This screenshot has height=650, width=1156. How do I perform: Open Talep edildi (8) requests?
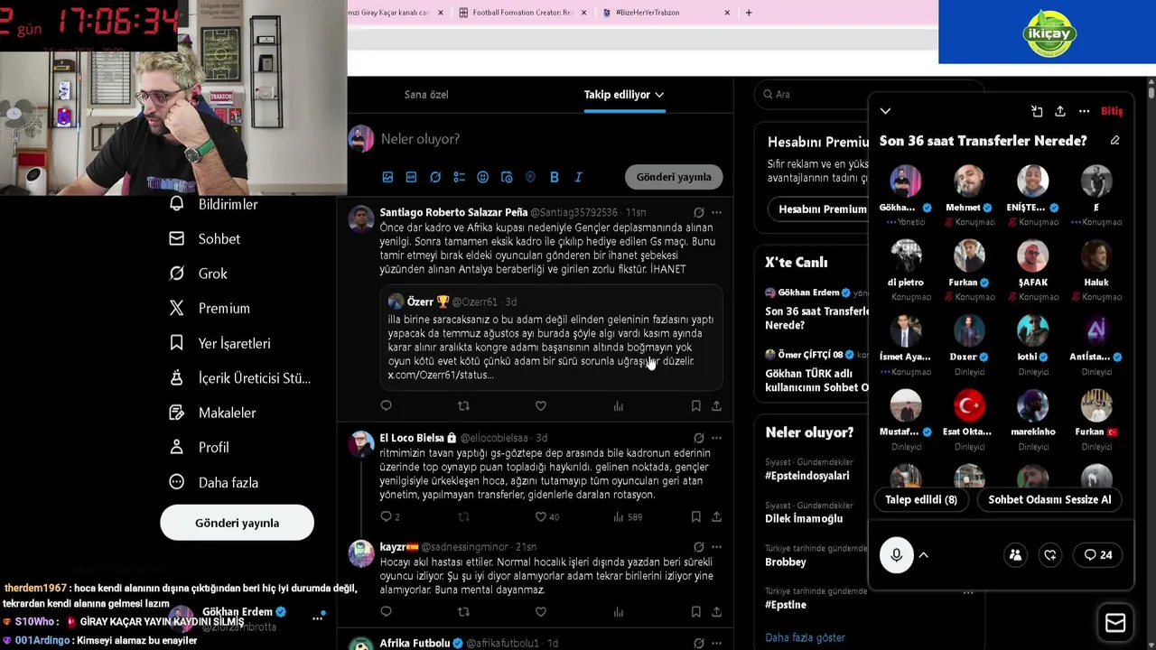click(921, 500)
